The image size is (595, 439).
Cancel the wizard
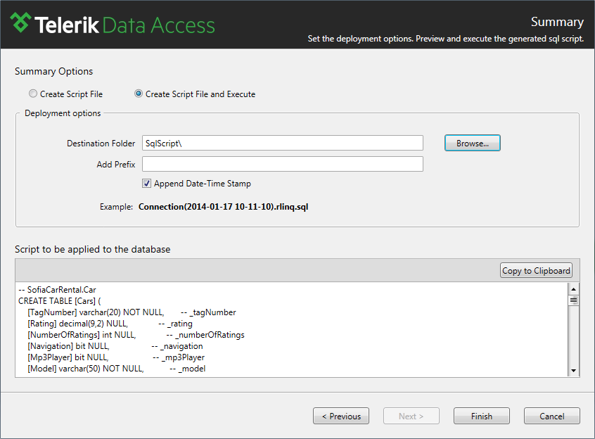pos(552,416)
